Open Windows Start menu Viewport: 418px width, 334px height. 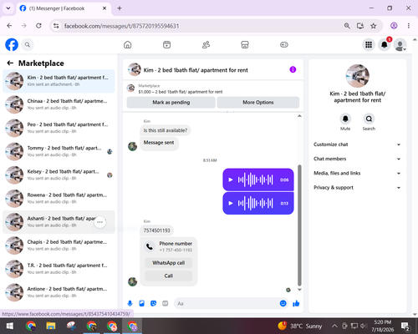[x=9, y=326]
